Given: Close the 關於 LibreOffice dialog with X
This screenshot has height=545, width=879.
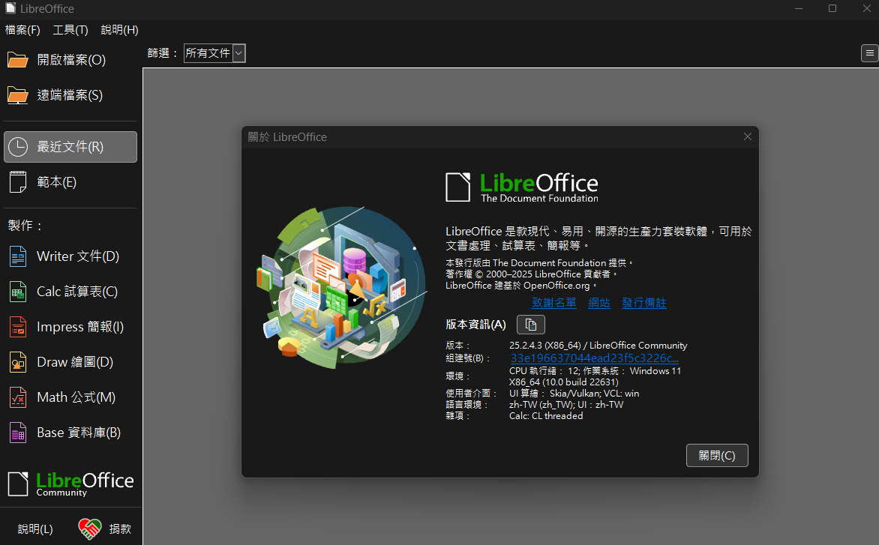Looking at the screenshot, I should (x=747, y=136).
